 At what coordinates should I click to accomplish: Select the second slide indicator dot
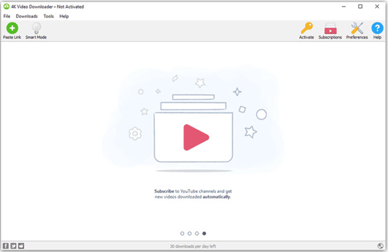[x=190, y=234]
